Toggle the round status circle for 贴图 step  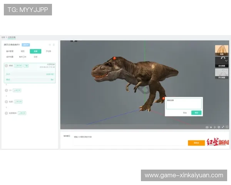coord(6,102)
